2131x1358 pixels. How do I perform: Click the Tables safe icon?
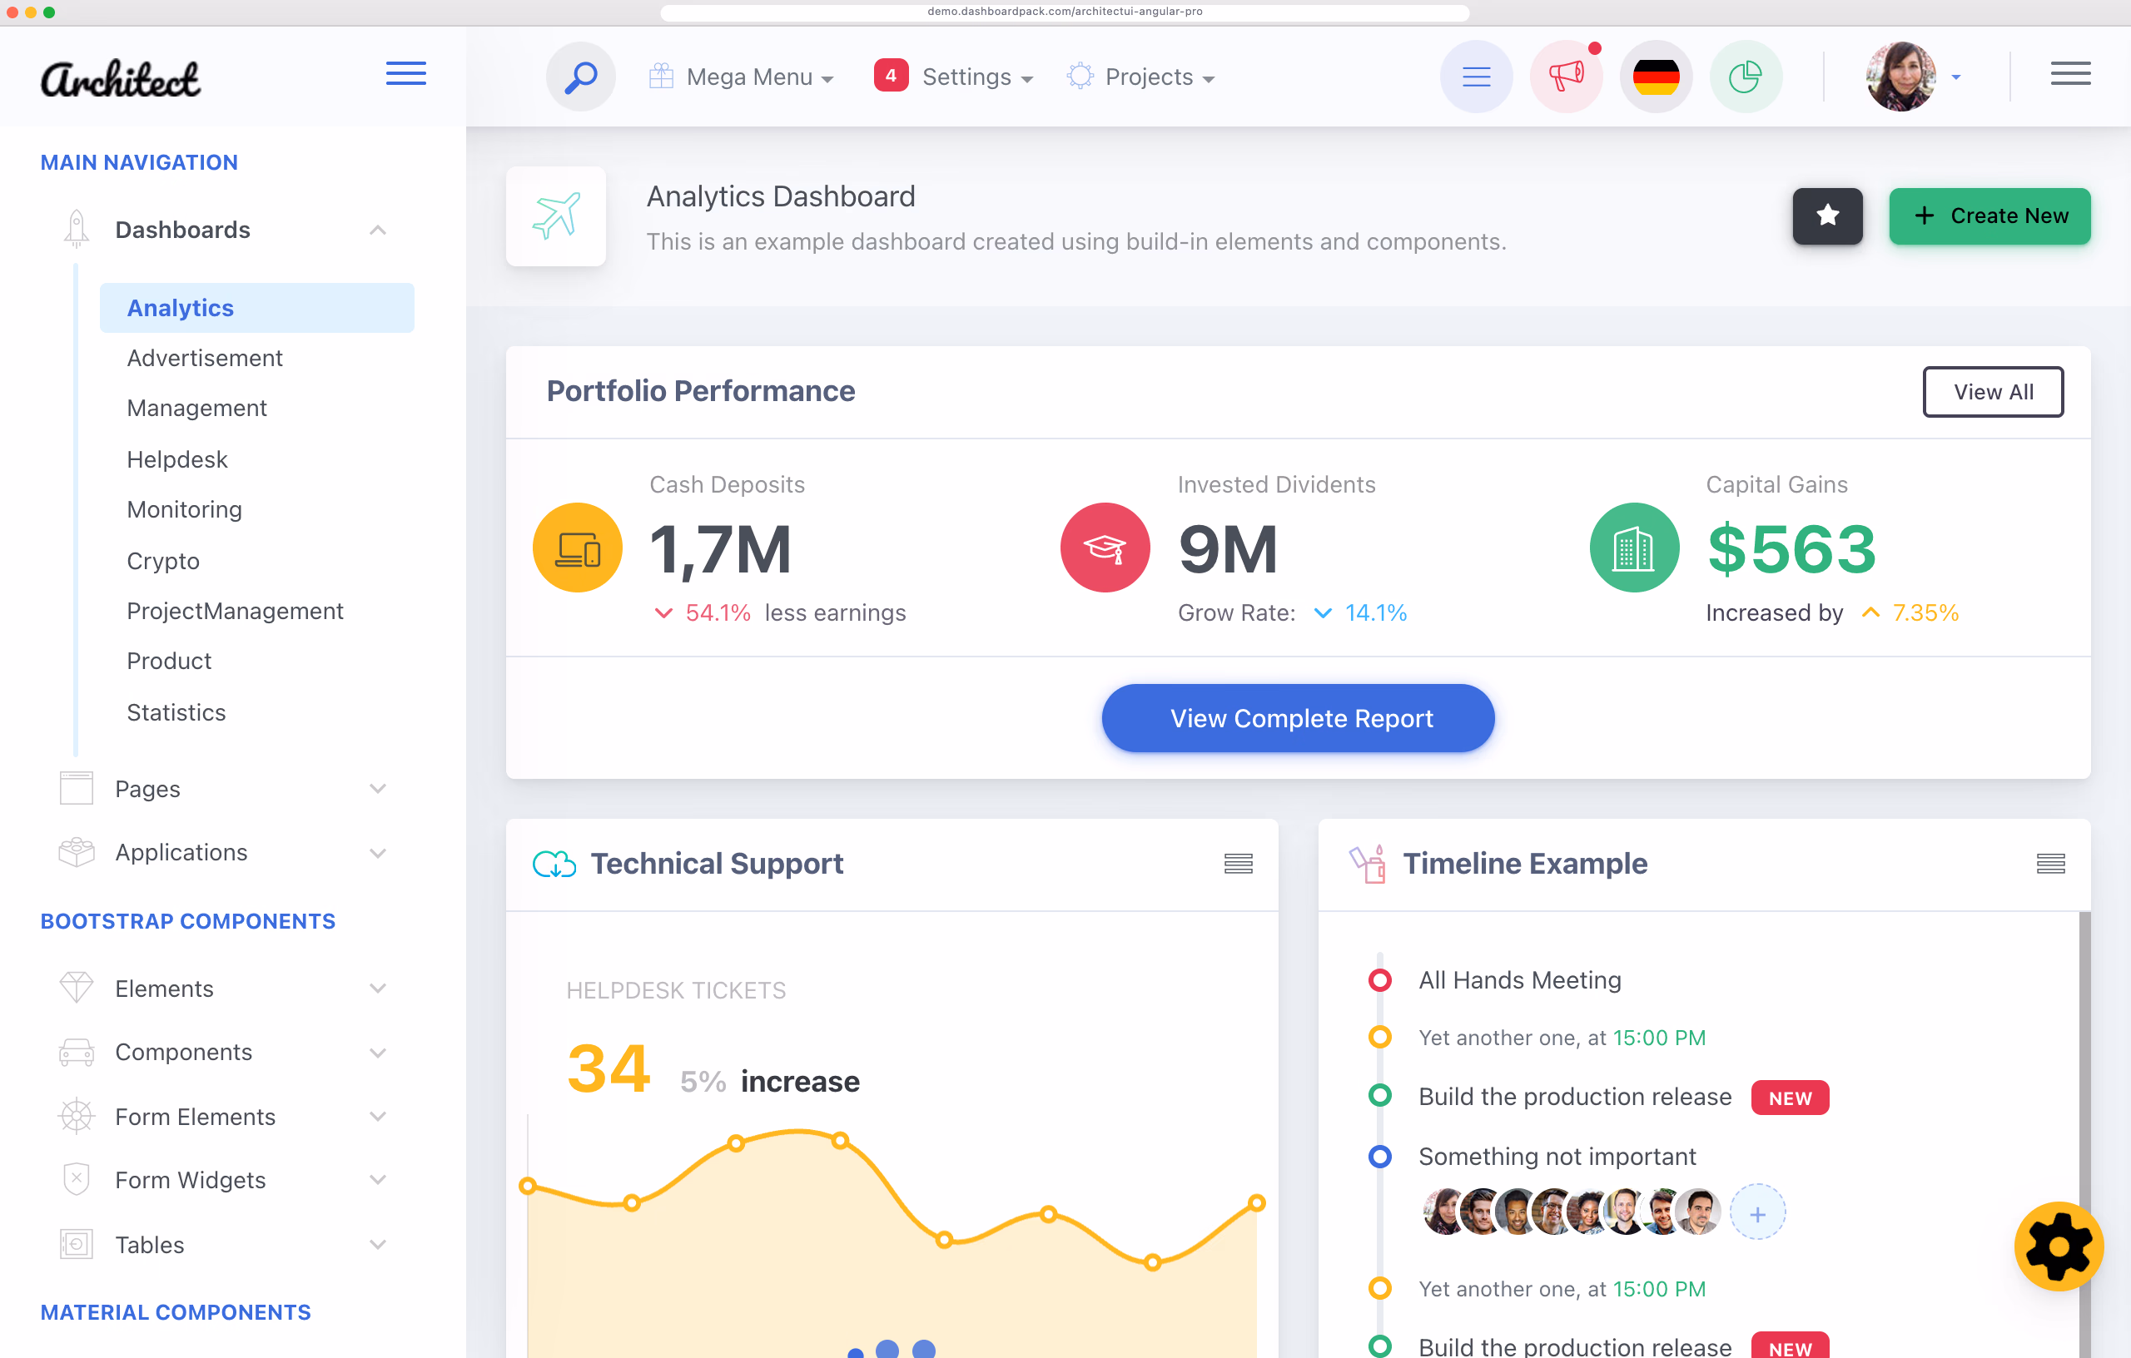click(76, 1244)
